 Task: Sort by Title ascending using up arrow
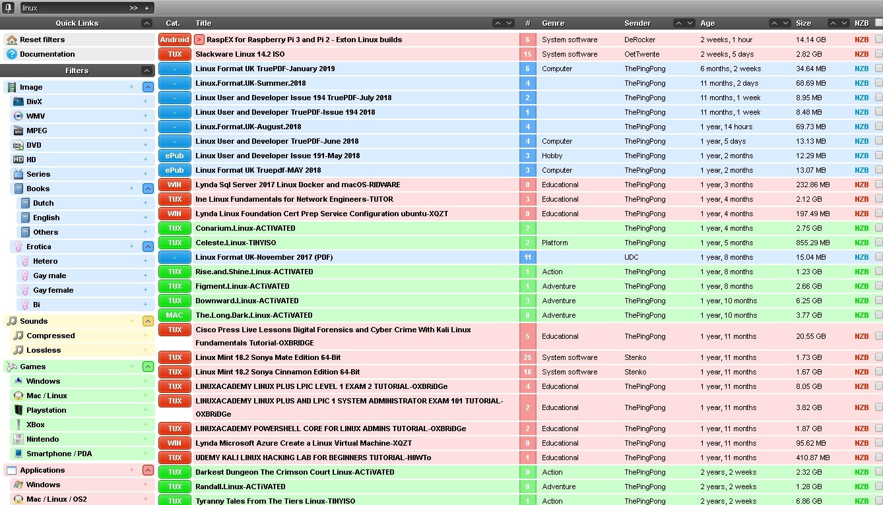[498, 23]
